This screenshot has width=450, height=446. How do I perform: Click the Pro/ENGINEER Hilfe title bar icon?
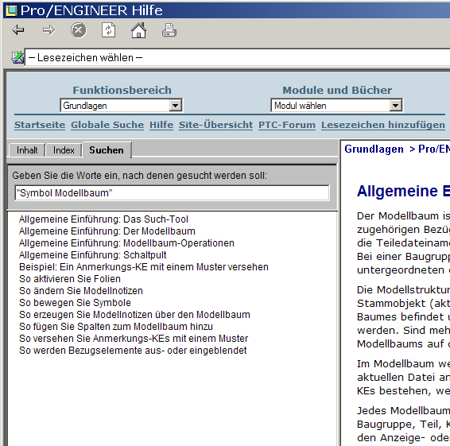(x=11, y=10)
